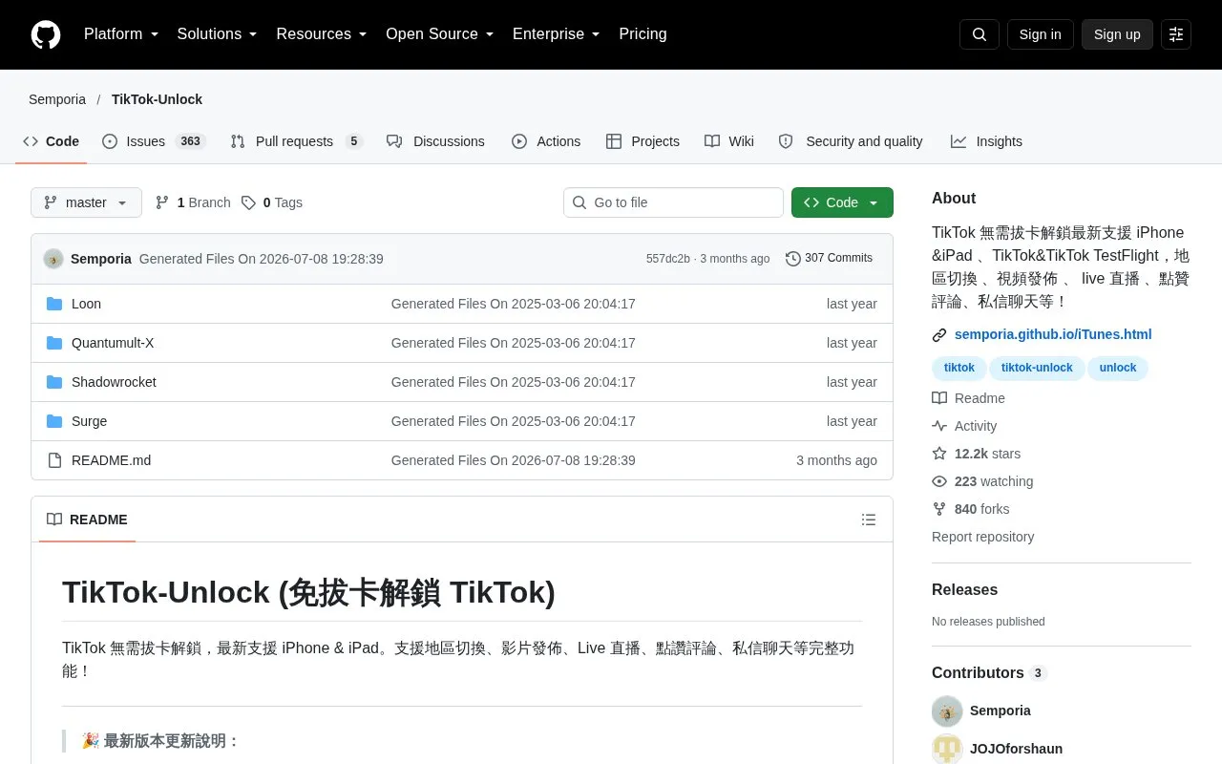
Task: Open the Platform dropdown menu
Action: click(x=121, y=34)
